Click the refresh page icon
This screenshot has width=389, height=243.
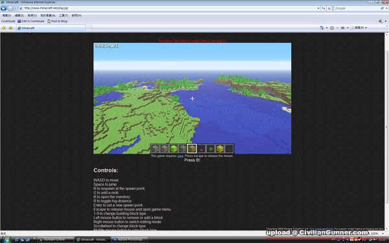tap(324, 8)
